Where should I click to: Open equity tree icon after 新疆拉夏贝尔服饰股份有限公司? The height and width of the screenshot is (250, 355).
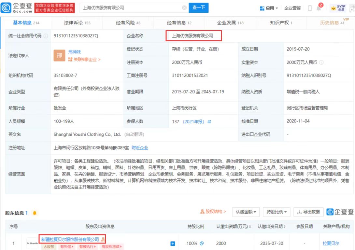point(103,239)
